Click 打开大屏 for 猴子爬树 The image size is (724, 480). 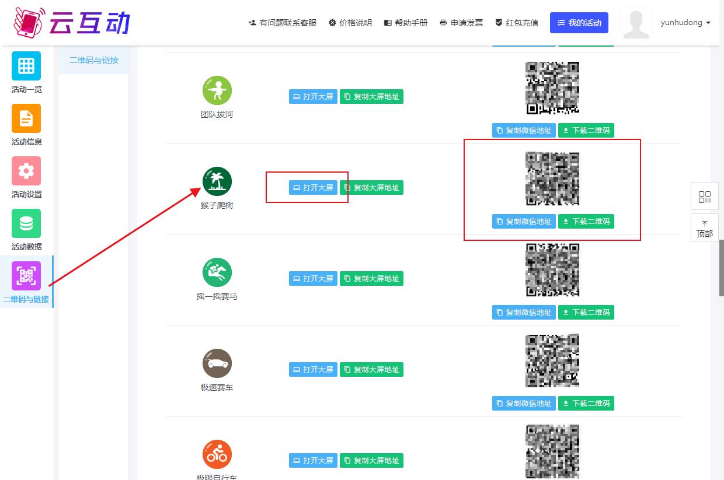click(x=313, y=188)
